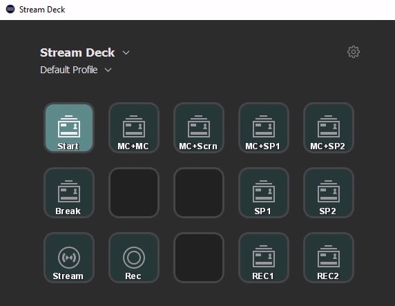The width and height of the screenshot is (395, 306).
Task: Toggle the Rec recording key
Action: (x=134, y=258)
